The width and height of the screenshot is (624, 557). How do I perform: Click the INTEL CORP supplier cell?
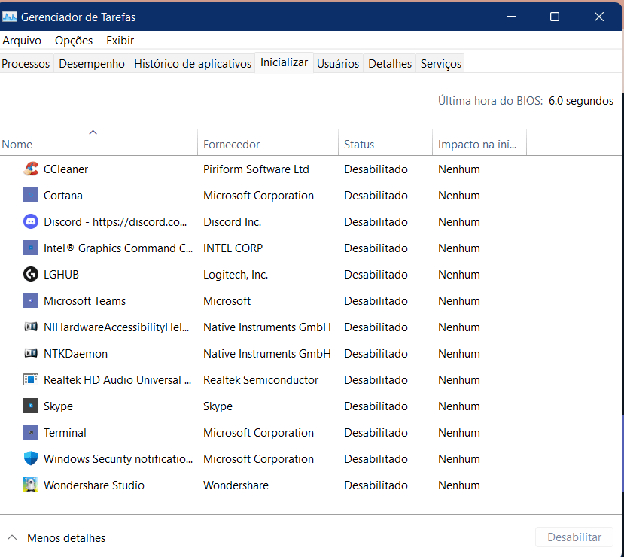point(233,248)
